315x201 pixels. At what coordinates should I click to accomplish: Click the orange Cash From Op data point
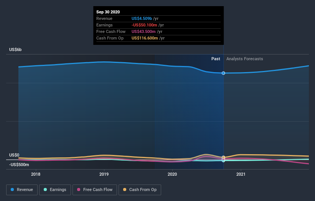[223, 157]
